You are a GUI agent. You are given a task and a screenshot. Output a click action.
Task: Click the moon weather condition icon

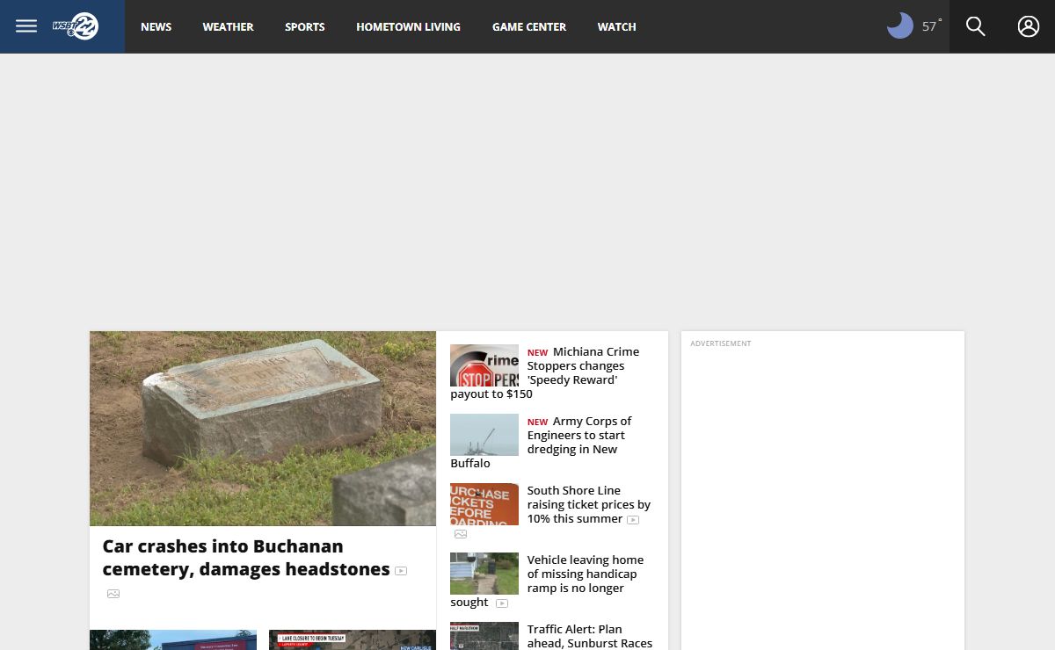click(900, 26)
